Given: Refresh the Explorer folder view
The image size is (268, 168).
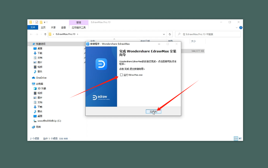Looking at the screenshot, I should click(170, 34).
